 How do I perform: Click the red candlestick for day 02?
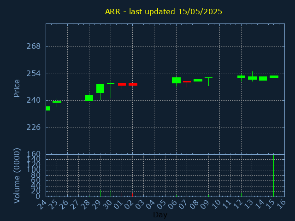click(x=133, y=84)
